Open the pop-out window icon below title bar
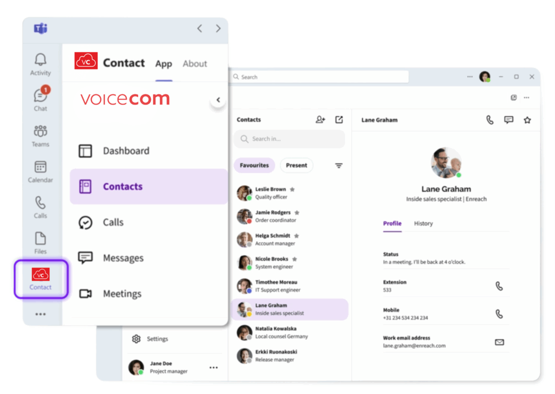The width and height of the screenshot is (555, 394). (514, 98)
